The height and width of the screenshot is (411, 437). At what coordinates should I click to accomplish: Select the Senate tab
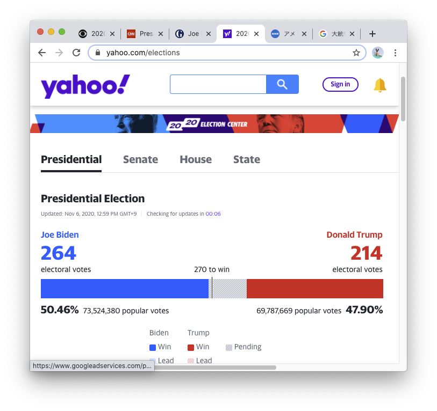(140, 159)
